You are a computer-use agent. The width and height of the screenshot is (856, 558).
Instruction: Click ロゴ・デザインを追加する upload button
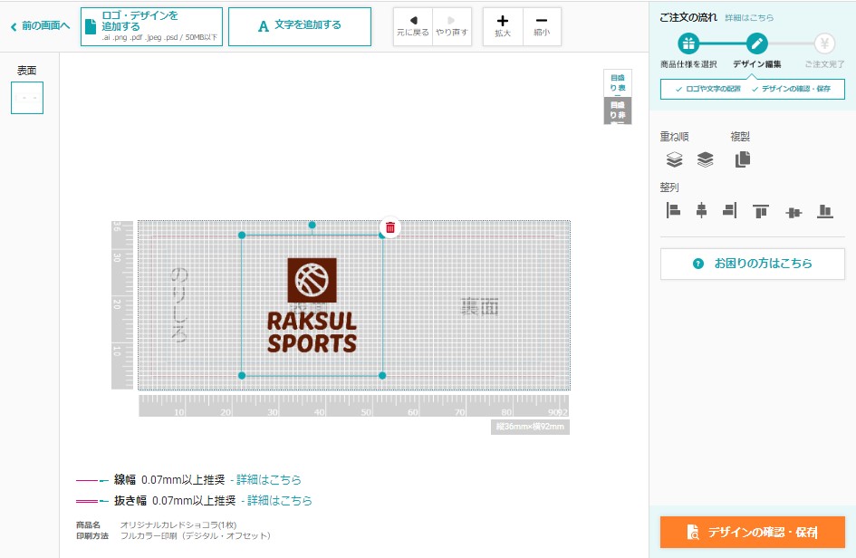point(152,26)
